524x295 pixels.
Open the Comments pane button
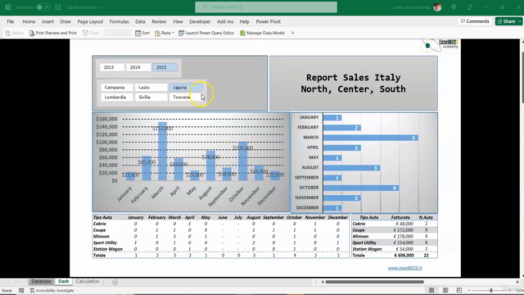475,21
